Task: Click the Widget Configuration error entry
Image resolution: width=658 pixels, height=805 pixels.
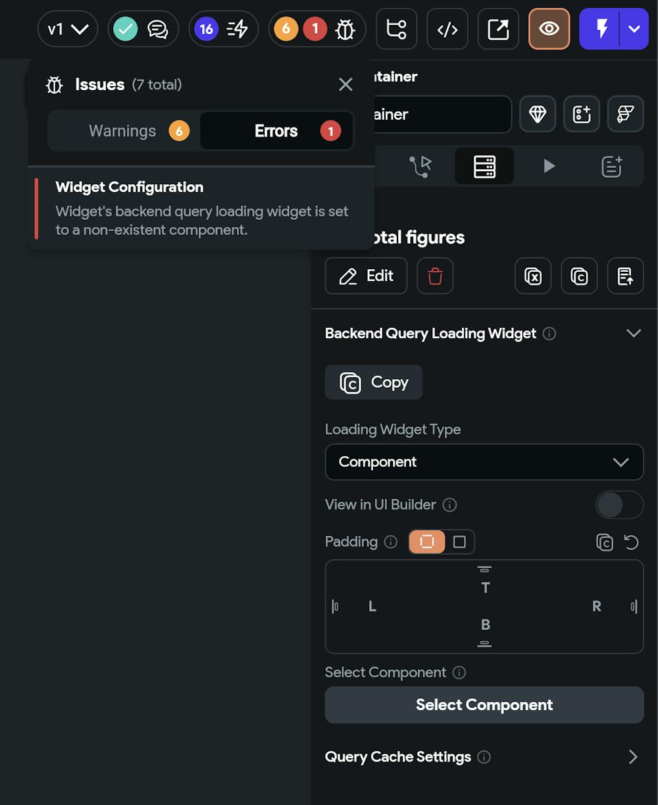Action: point(201,209)
